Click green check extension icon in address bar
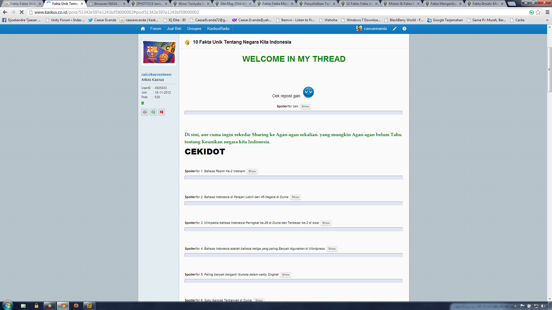Screen dimensions: 552x310 [x=532, y=12]
